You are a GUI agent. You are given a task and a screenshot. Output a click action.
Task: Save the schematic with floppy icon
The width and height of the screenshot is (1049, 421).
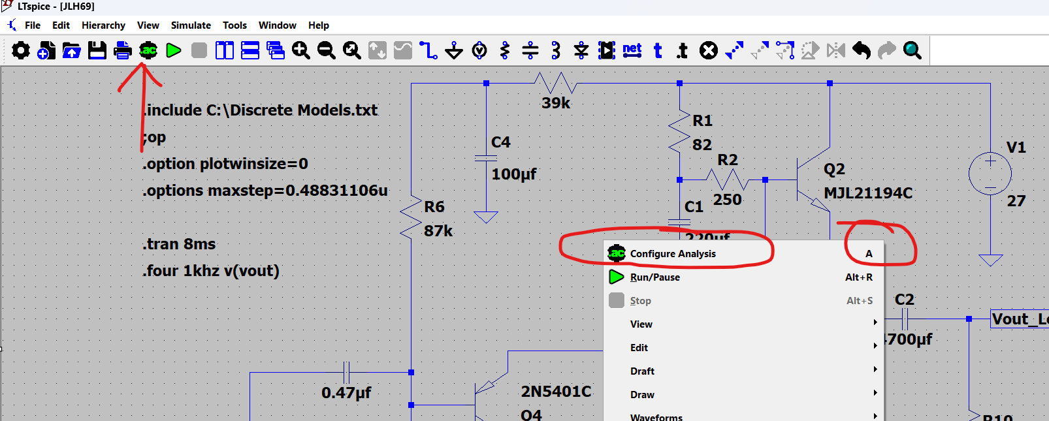point(97,50)
